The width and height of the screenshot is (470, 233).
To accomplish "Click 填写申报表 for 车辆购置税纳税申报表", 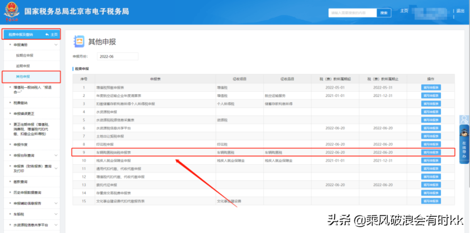I will tap(431, 152).
